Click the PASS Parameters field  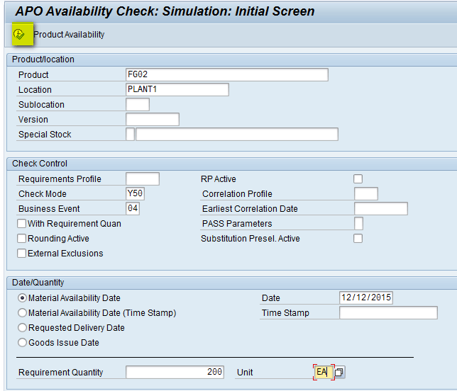[359, 223]
